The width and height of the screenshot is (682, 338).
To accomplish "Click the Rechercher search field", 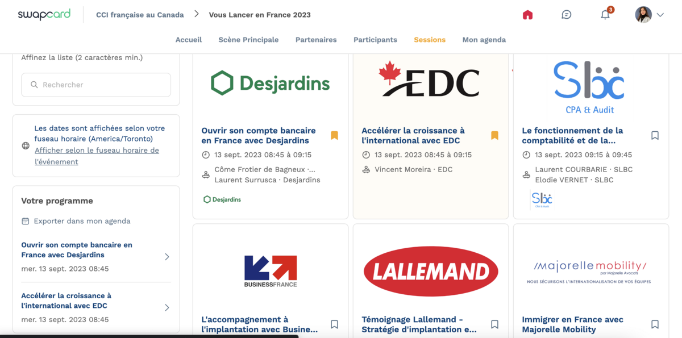I will 97,85.
